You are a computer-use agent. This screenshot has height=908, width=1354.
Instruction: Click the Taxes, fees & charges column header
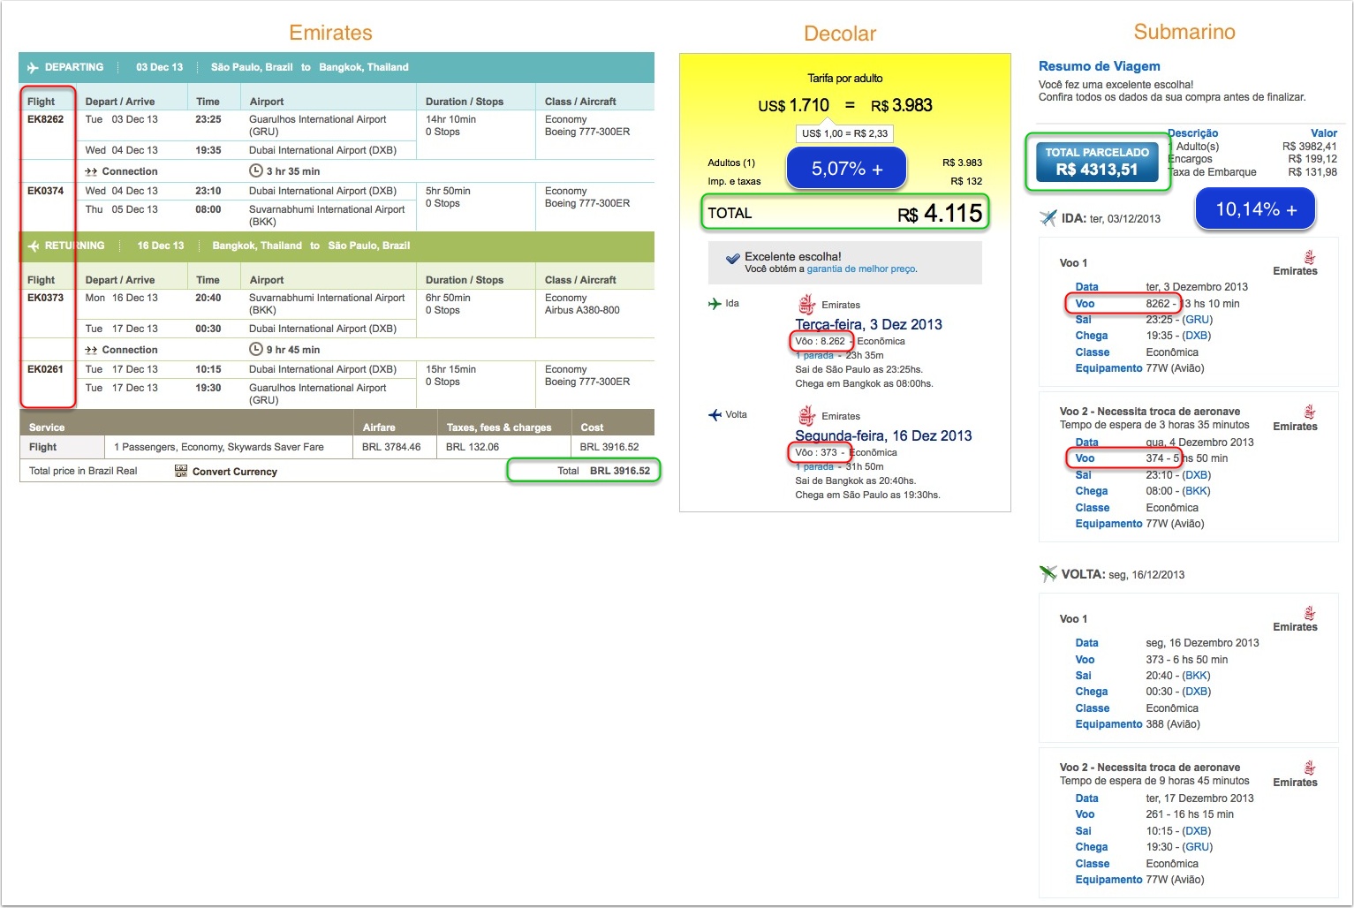[x=499, y=428]
